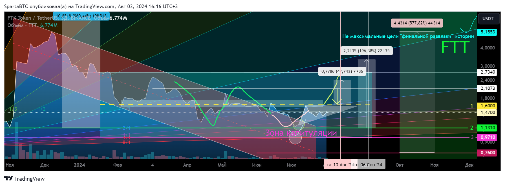505x186 pixels.
Task: Click the 1,4700 price label
Action: point(486,113)
